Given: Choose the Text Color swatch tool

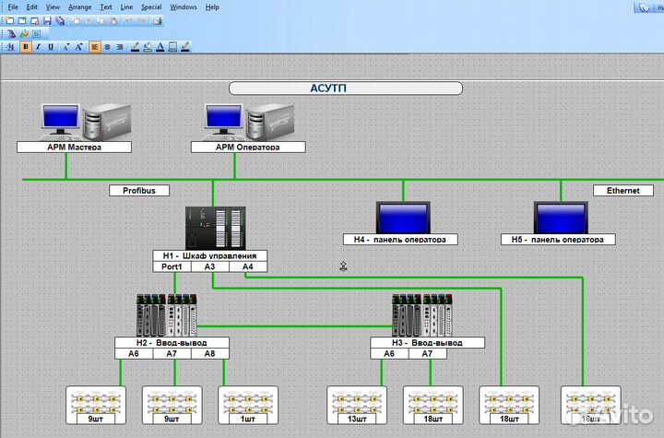Looking at the screenshot, I should pyautogui.click(x=160, y=46).
